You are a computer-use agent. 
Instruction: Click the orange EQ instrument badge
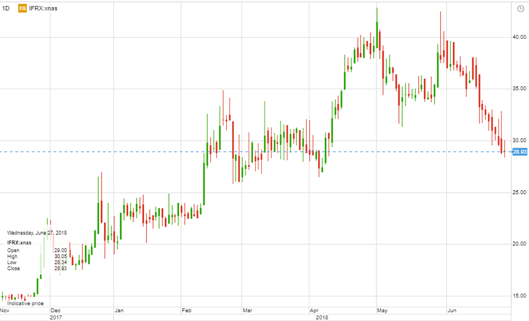[22, 8]
